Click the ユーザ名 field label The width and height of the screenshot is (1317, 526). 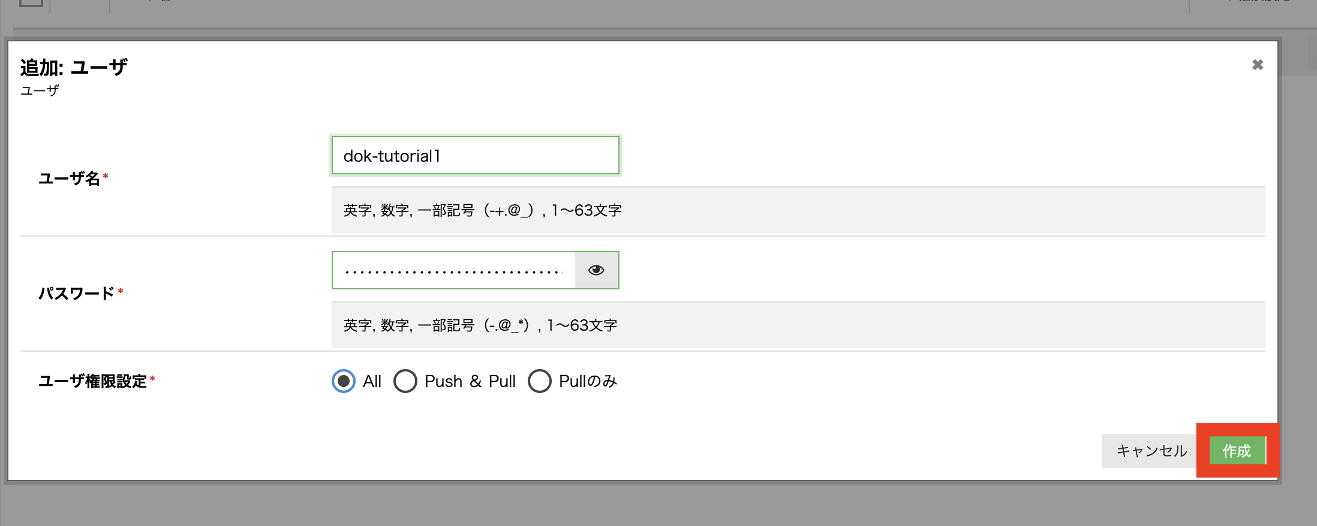(69, 179)
